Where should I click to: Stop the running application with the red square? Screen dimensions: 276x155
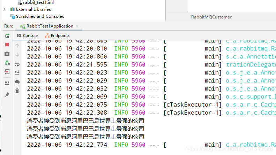pyautogui.click(x=7, y=45)
